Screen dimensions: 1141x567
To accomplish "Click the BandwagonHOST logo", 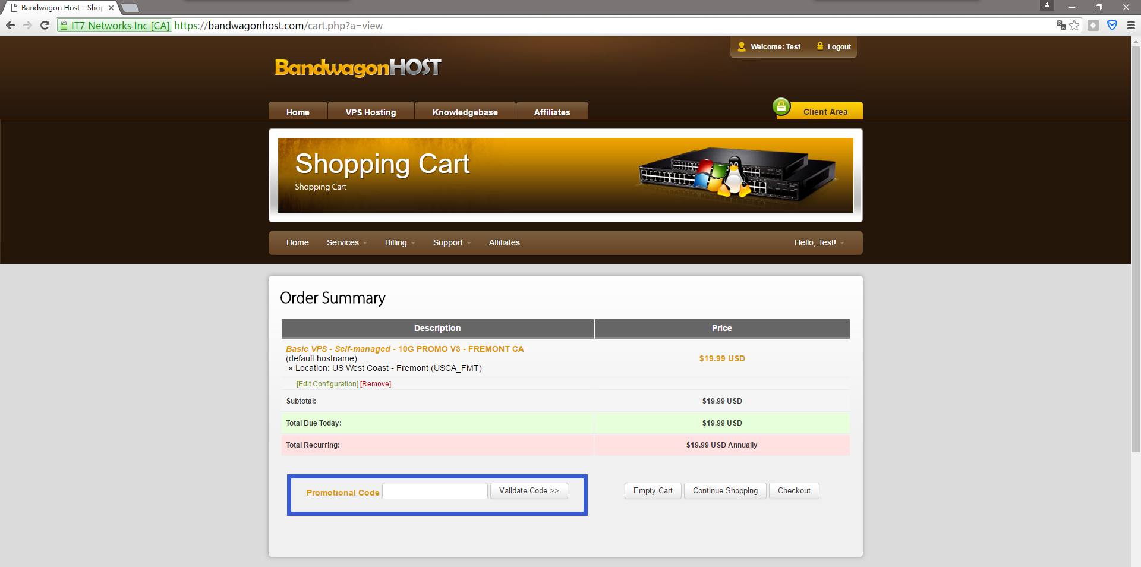I will pos(358,68).
